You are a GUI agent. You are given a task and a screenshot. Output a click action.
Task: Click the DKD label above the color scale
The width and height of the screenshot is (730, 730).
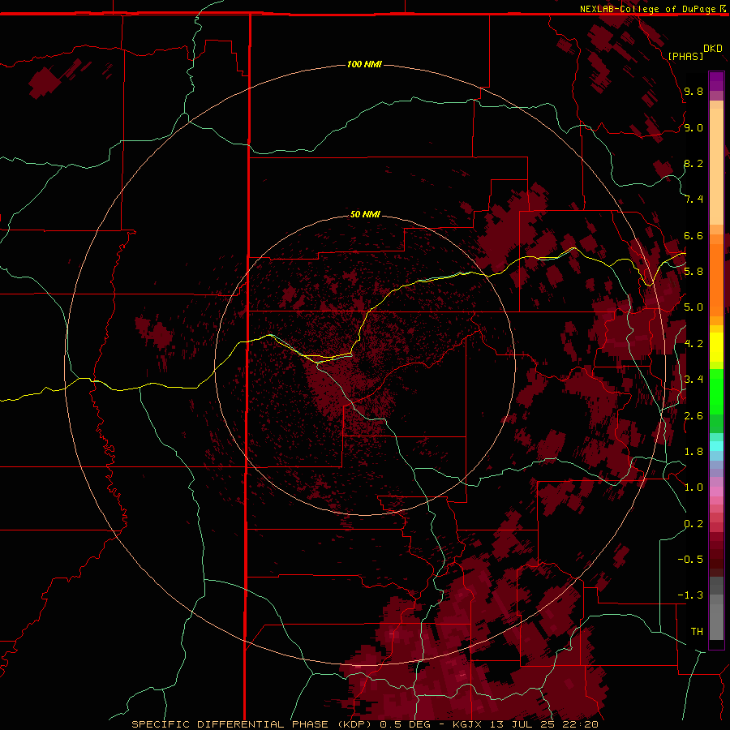(x=713, y=49)
